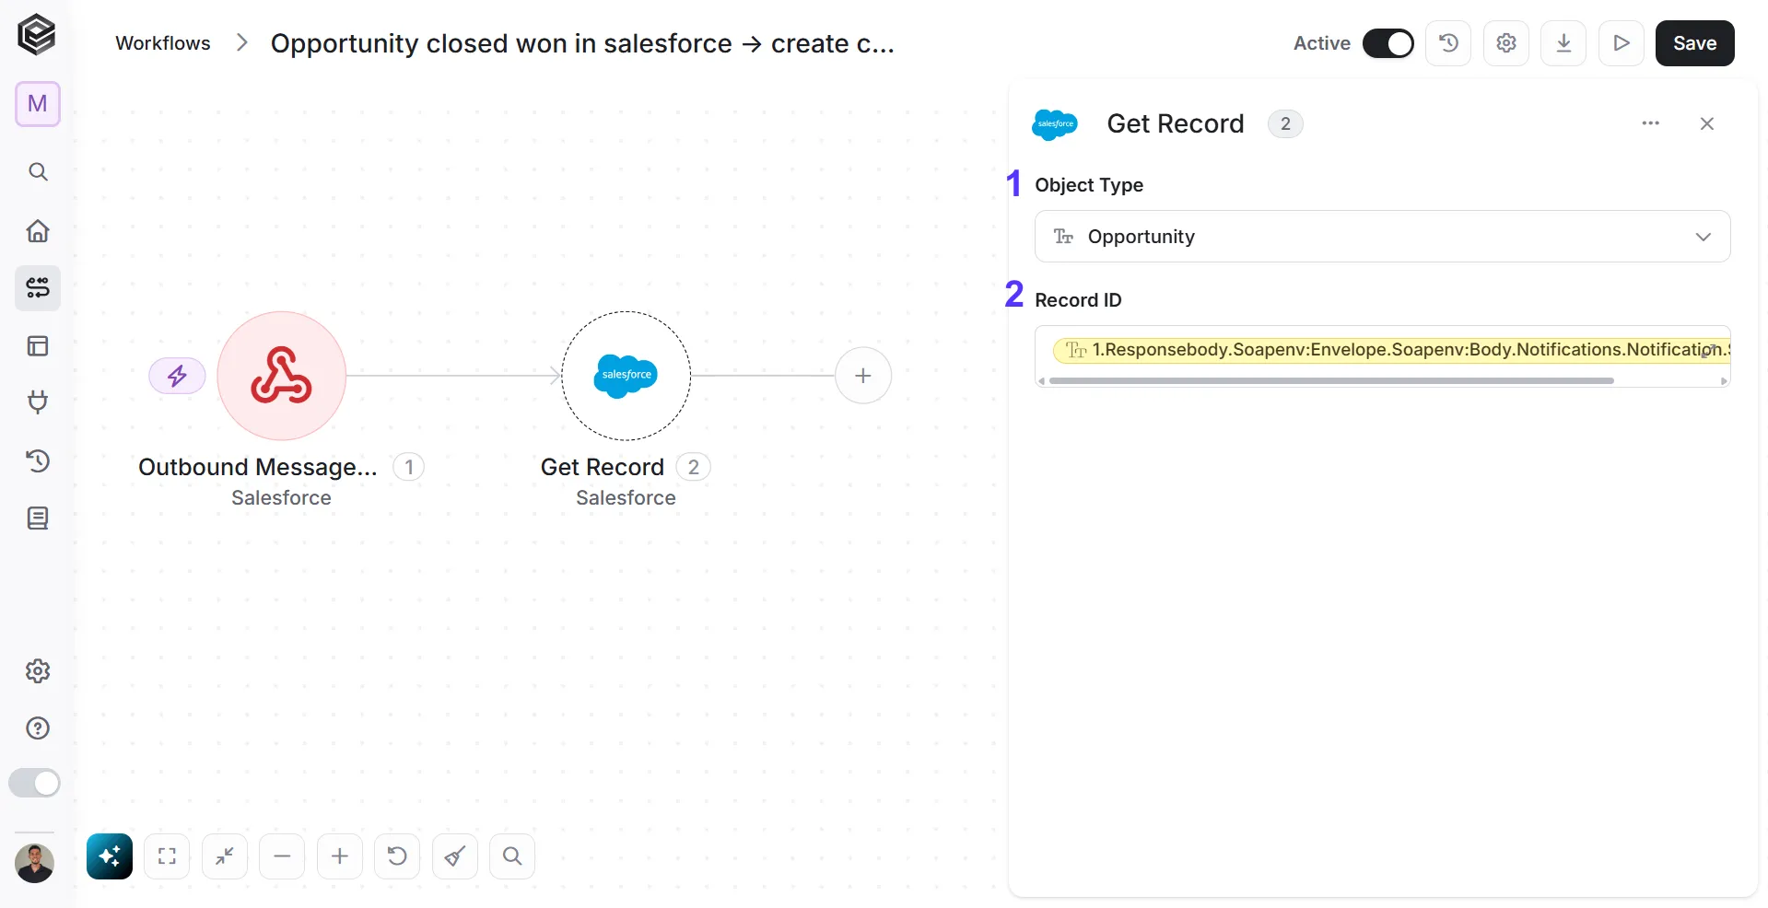1768x908 pixels.
Task: Download the workflow with the export icon
Action: tap(1563, 43)
